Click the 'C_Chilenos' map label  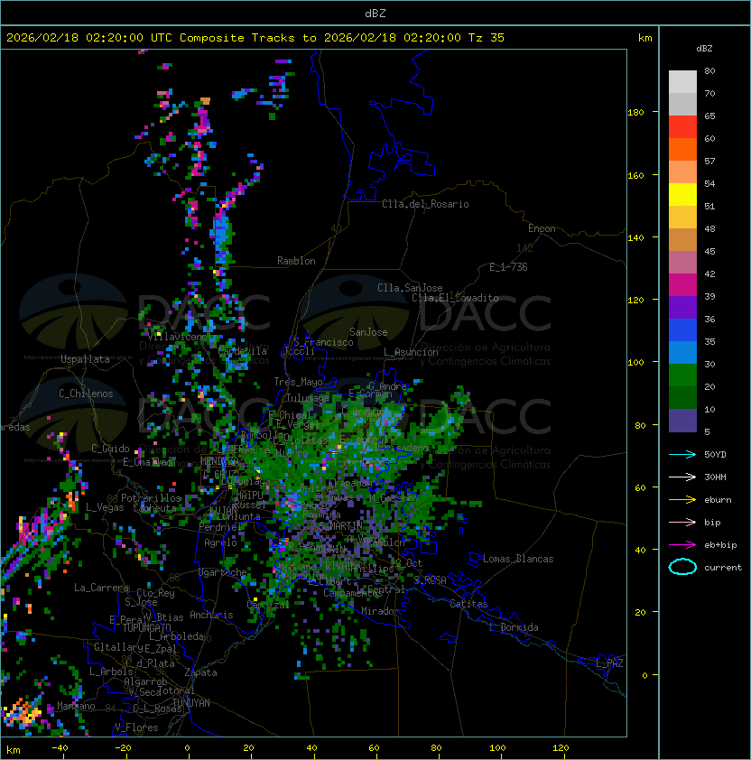(86, 394)
